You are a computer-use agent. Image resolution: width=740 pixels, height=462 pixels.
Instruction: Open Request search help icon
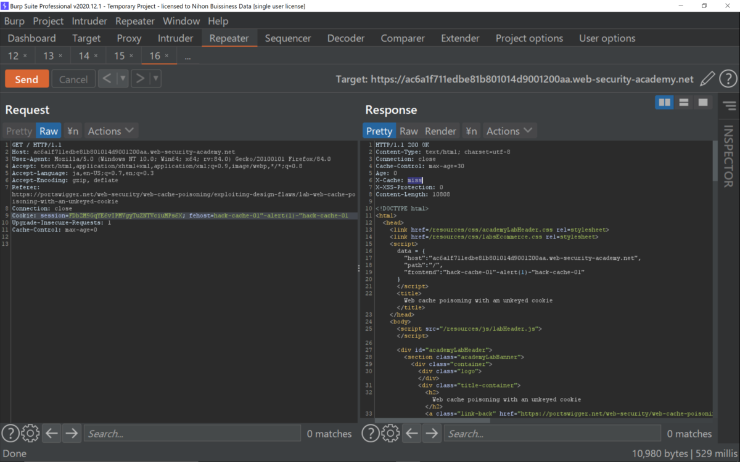[x=10, y=434]
